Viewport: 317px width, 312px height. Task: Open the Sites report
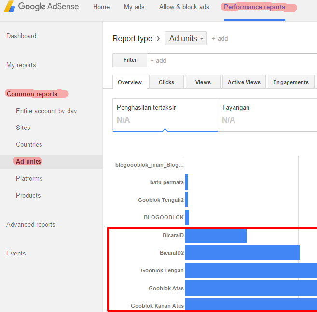[23, 128]
